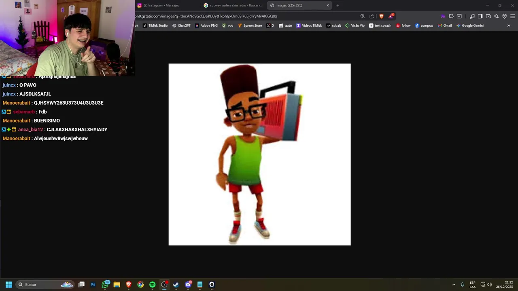Open the volume speaker tray icon
The width and height of the screenshot is (518, 291).
coord(489,285)
